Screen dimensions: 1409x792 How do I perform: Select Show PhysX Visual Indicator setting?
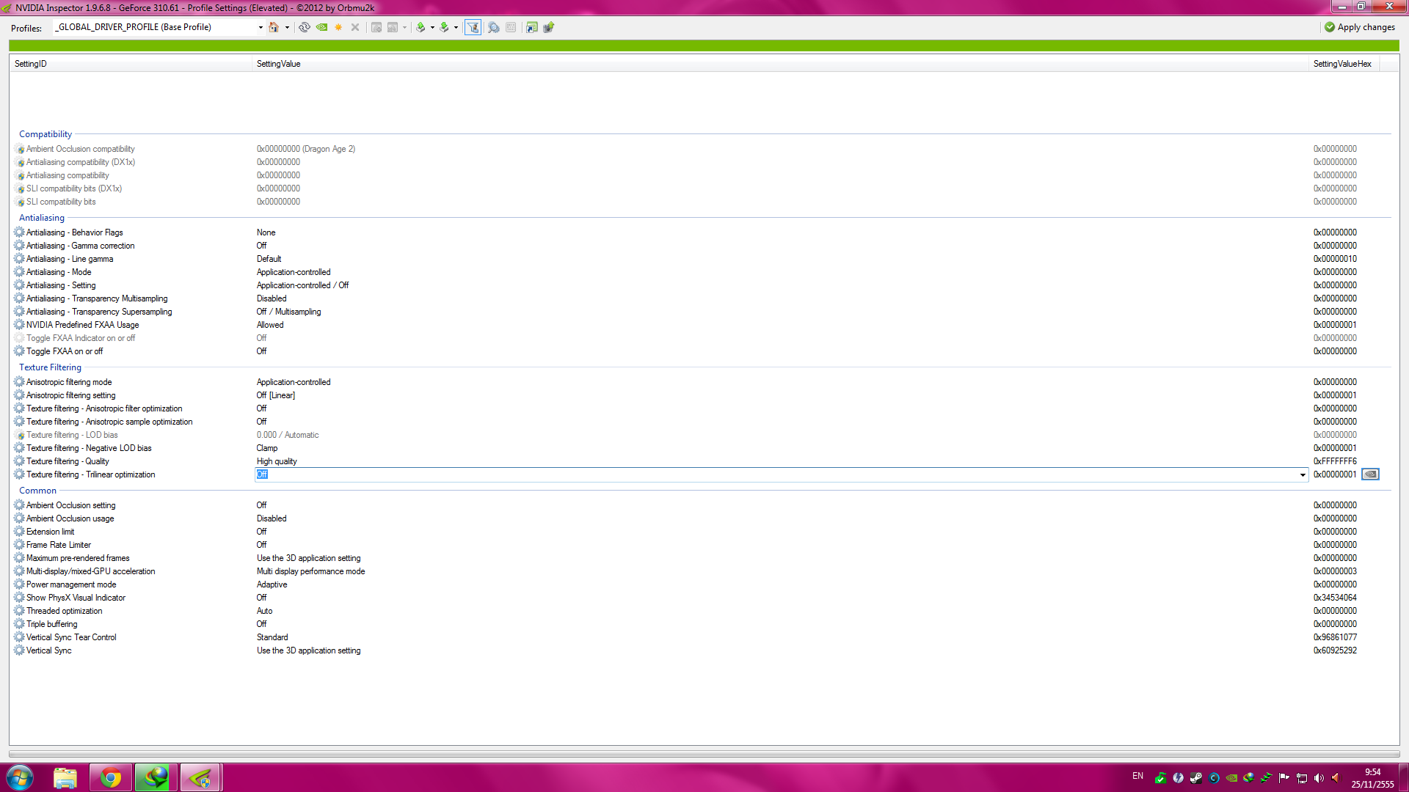pyautogui.click(x=76, y=598)
